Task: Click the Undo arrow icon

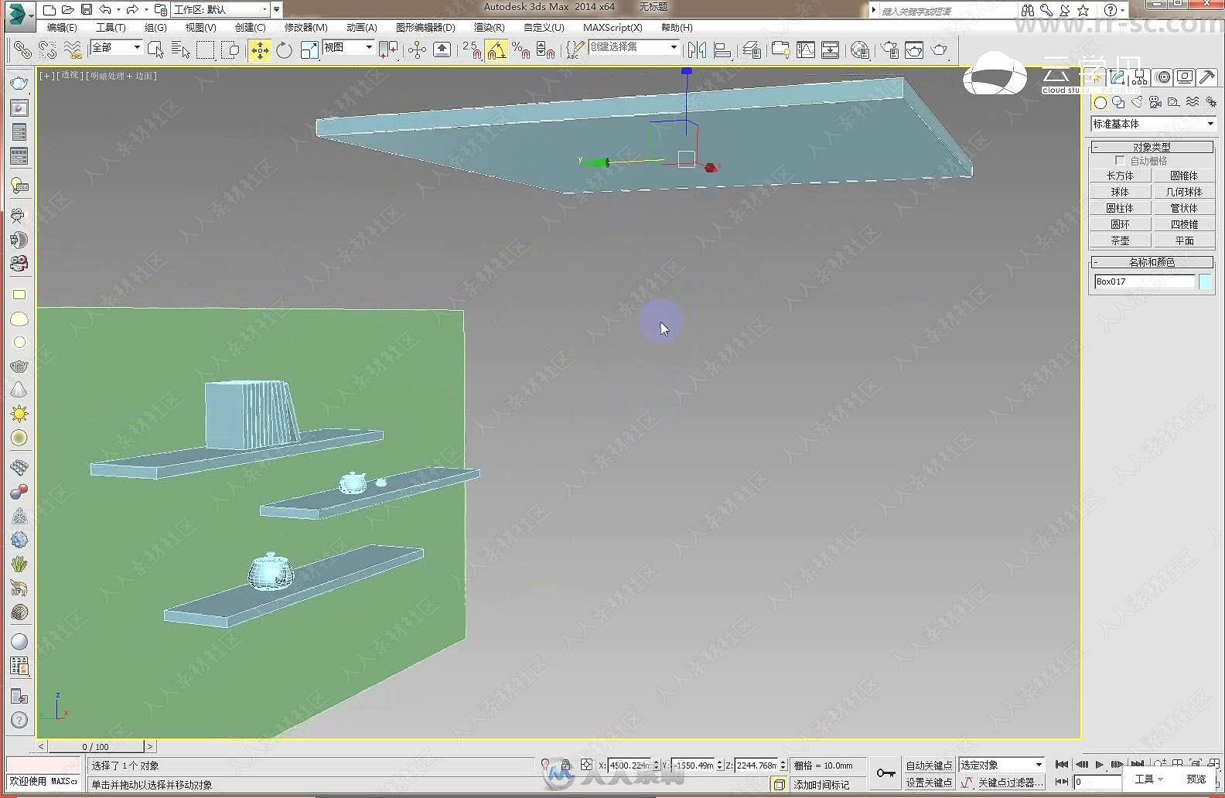Action: [104, 9]
